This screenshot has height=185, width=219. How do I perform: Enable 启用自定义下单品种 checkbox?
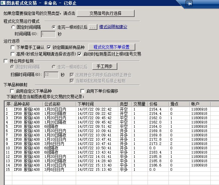[x=13, y=91]
